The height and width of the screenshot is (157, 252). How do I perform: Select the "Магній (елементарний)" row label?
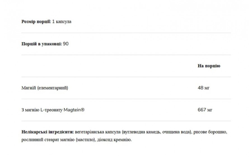click(45, 88)
